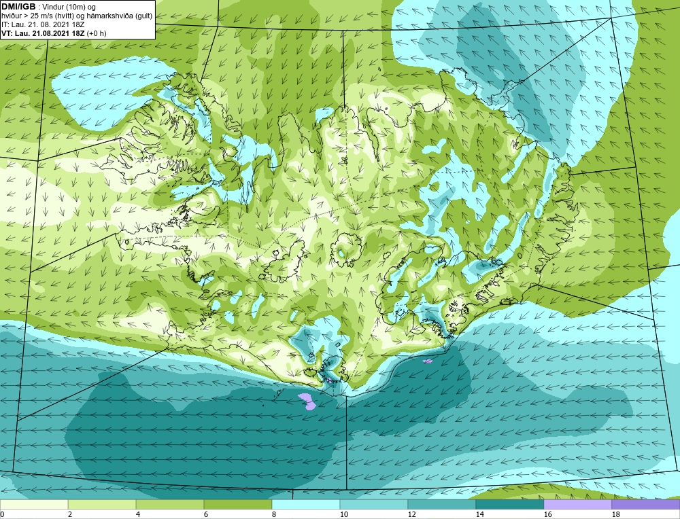
Task: Click the 16–18 m/s lavender legend swatch
Action: 577,504
